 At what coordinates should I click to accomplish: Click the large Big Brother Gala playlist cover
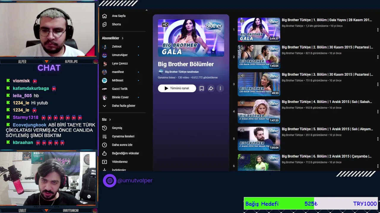tap(191, 38)
